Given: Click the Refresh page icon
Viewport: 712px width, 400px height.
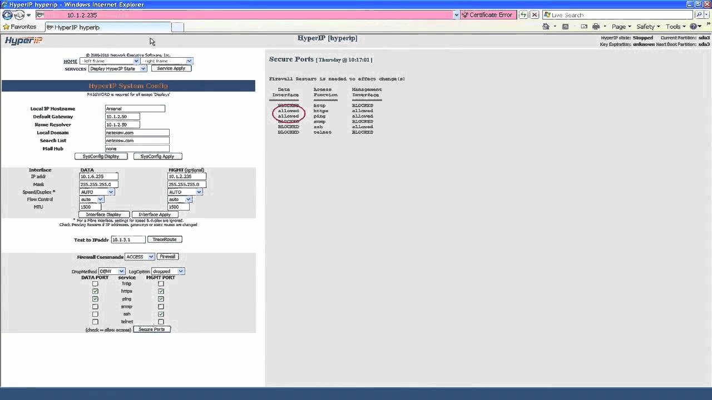Looking at the screenshot, I should point(524,15).
